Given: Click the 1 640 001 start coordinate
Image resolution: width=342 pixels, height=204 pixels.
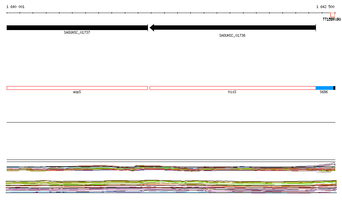Looking at the screenshot, I should (15, 7).
